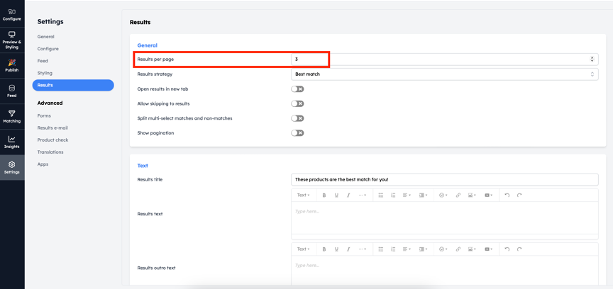Edit the Results title text field
This screenshot has height=289, width=613.
pos(445,180)
